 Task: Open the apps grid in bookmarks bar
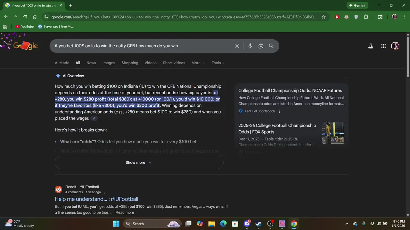click(x=5, y=27)
